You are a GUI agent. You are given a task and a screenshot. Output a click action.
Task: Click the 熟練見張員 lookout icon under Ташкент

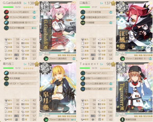pos(122,119)
